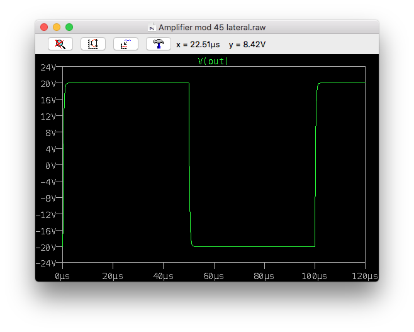Click the 40µs horizontal axis label
414x332 pixels.
[163, 276]
